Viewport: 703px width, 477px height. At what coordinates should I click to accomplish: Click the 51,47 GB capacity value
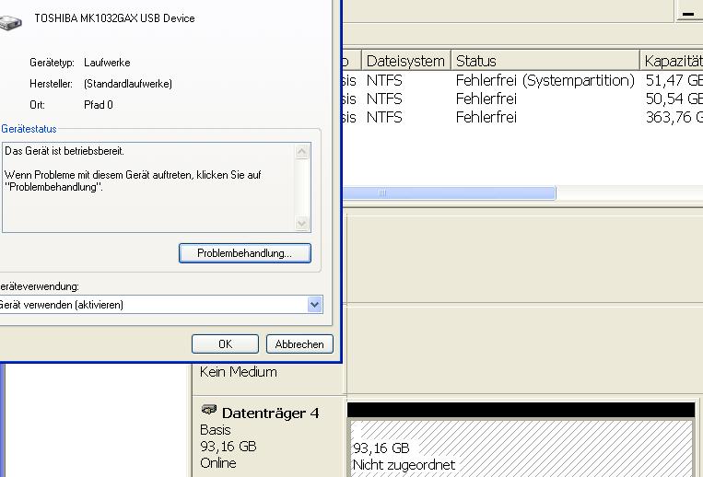click(x=674, y=81)
